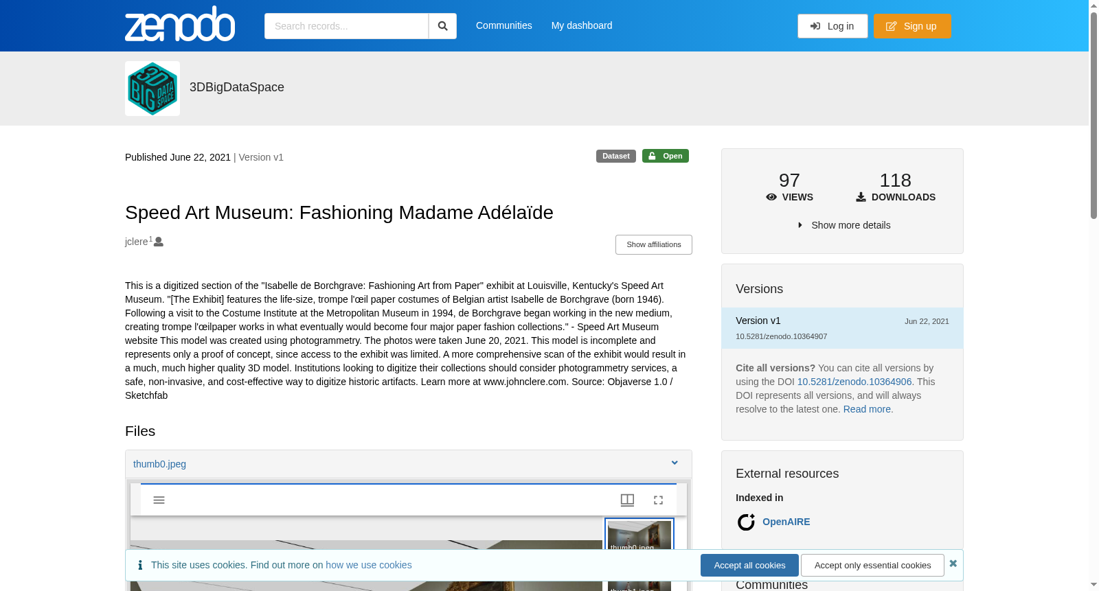Accept only essential cookies
Viewport: 1099px width, 591px height.
[x=872, y=565]
